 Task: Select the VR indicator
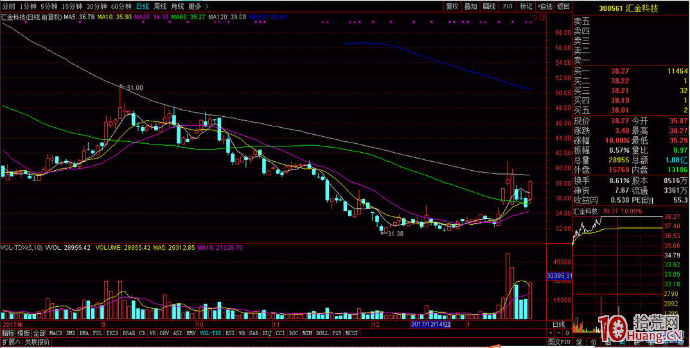point(153,333)
